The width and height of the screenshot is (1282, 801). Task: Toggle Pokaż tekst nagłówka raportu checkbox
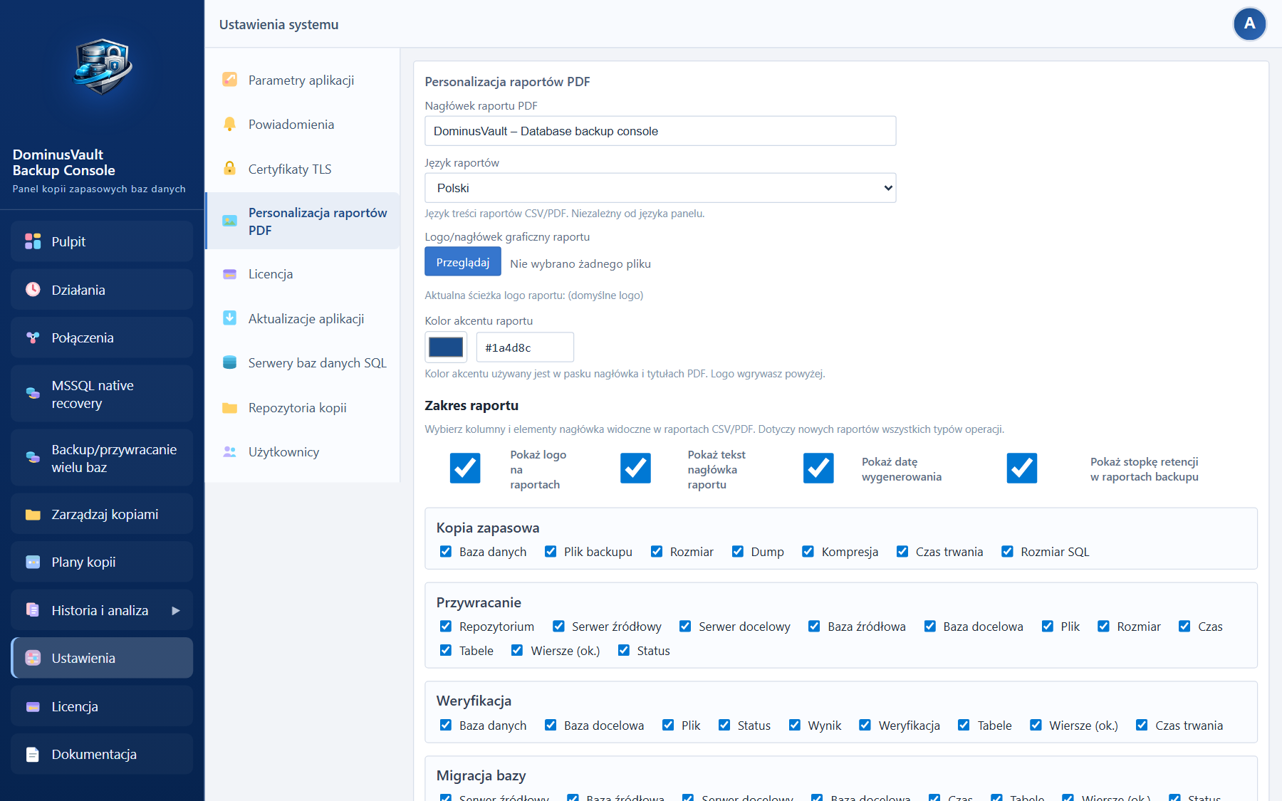click(x=635, y=468)
